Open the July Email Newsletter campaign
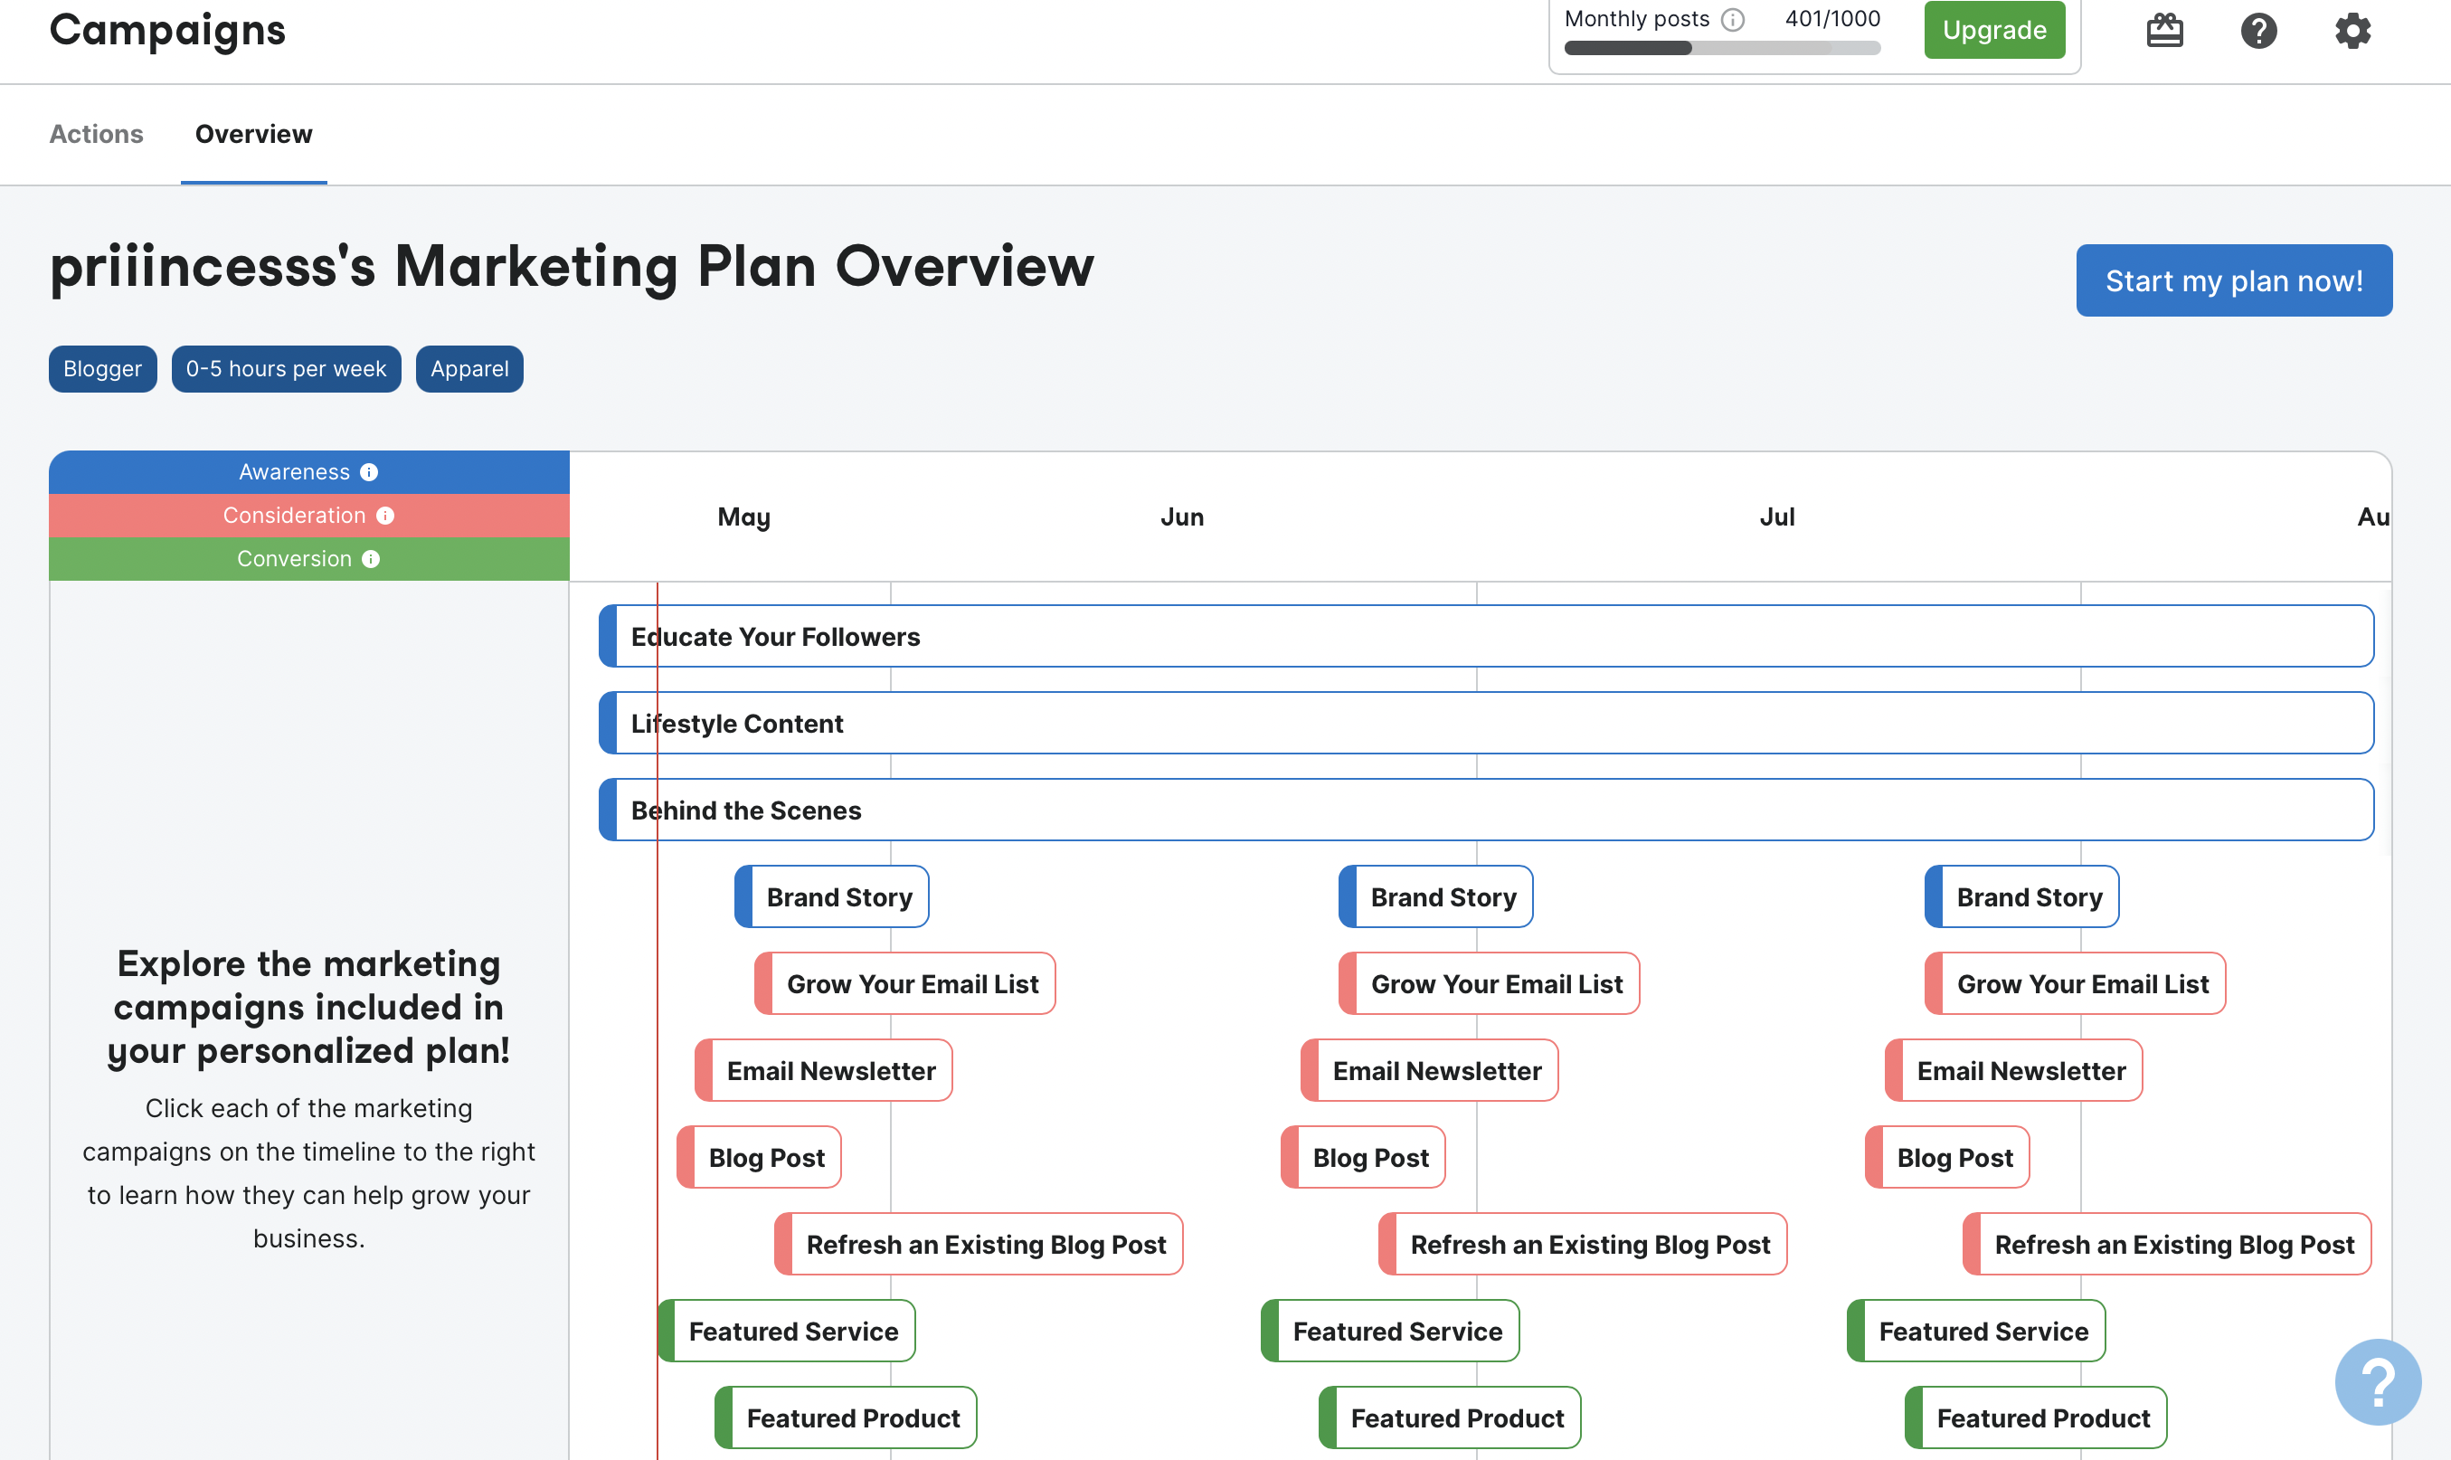Image resolution: width=2451 pixels, height=1460 pixels. 2013,1070
